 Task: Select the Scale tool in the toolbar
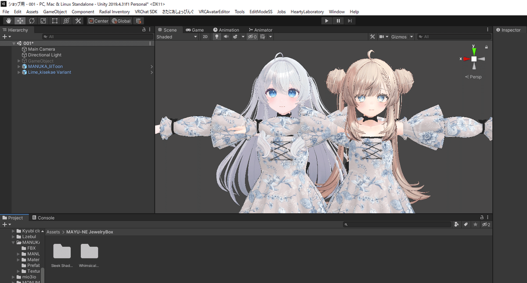coord(43,20)
